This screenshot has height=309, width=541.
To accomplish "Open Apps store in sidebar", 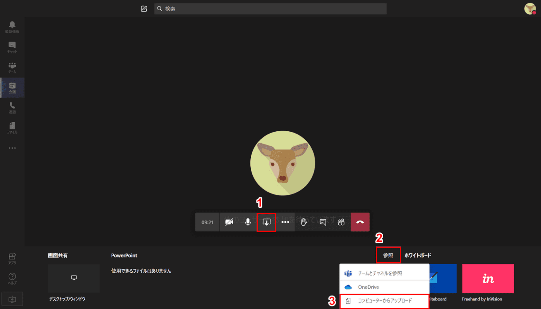I will (x=12, y=258).
